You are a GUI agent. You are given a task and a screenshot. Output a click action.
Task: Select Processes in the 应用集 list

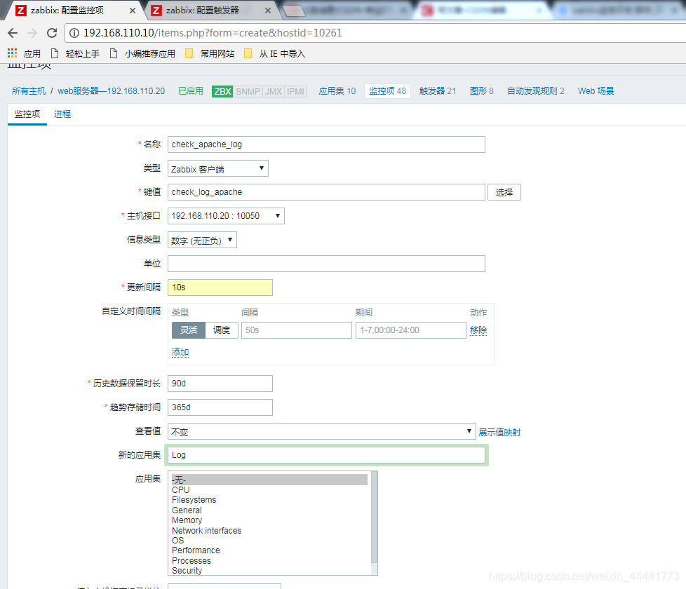pyautogui.click(x=269, y=560)
